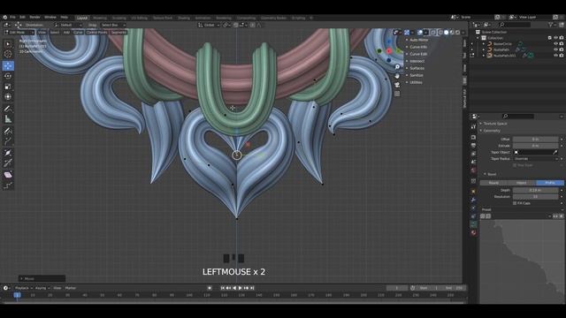Select the Tweak select tool in viewport toolbar
The width and height of the screenshot is (566, 318).
point(8,44)
